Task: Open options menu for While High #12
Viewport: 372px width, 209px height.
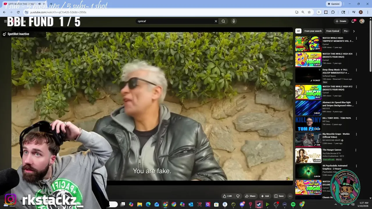Action: pyautogui.click(x=356, y=87)
